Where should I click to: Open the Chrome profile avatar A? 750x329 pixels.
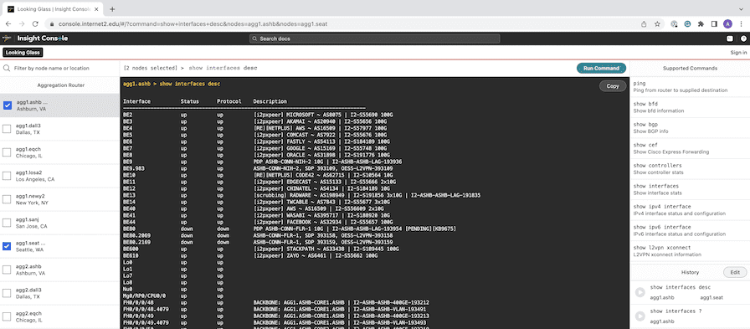pyautogui.click(x=727, y=23)
